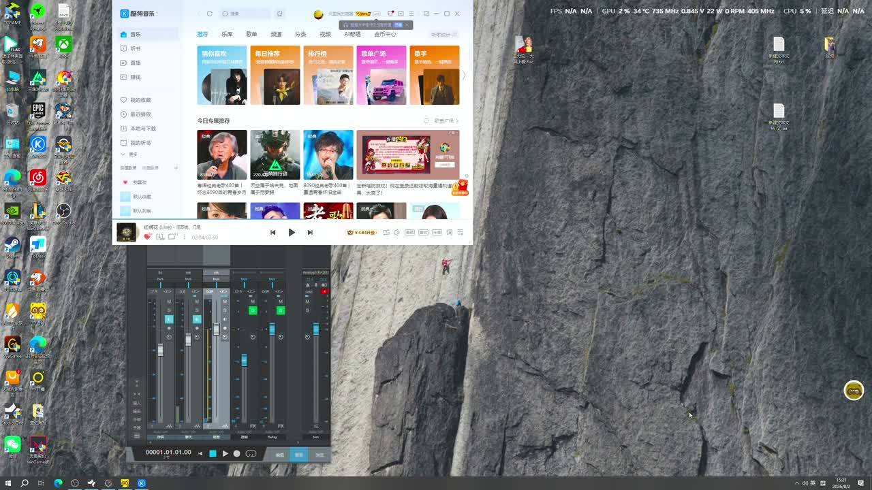872x490 pixels.
Task: Open OBS Studio desktop shortcut
Action: click(63, 214)
